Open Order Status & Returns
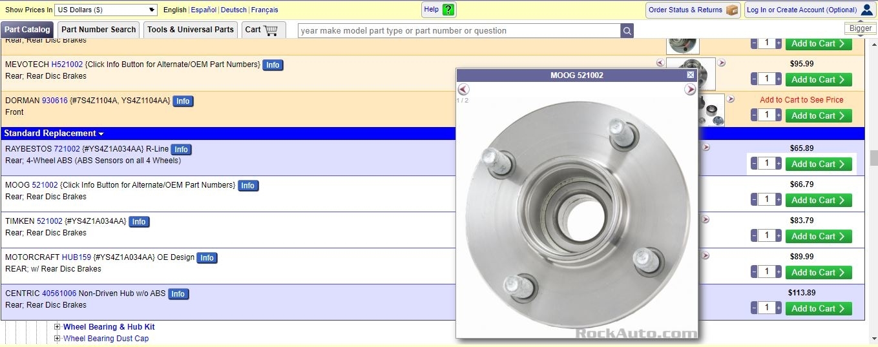Viewport: 878px width, 347px height. [693, 10]
